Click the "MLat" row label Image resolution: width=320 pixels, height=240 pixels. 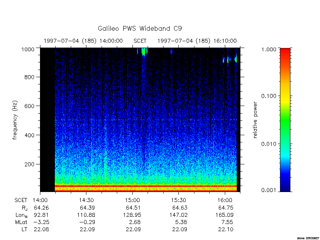[x=21, y=222]
